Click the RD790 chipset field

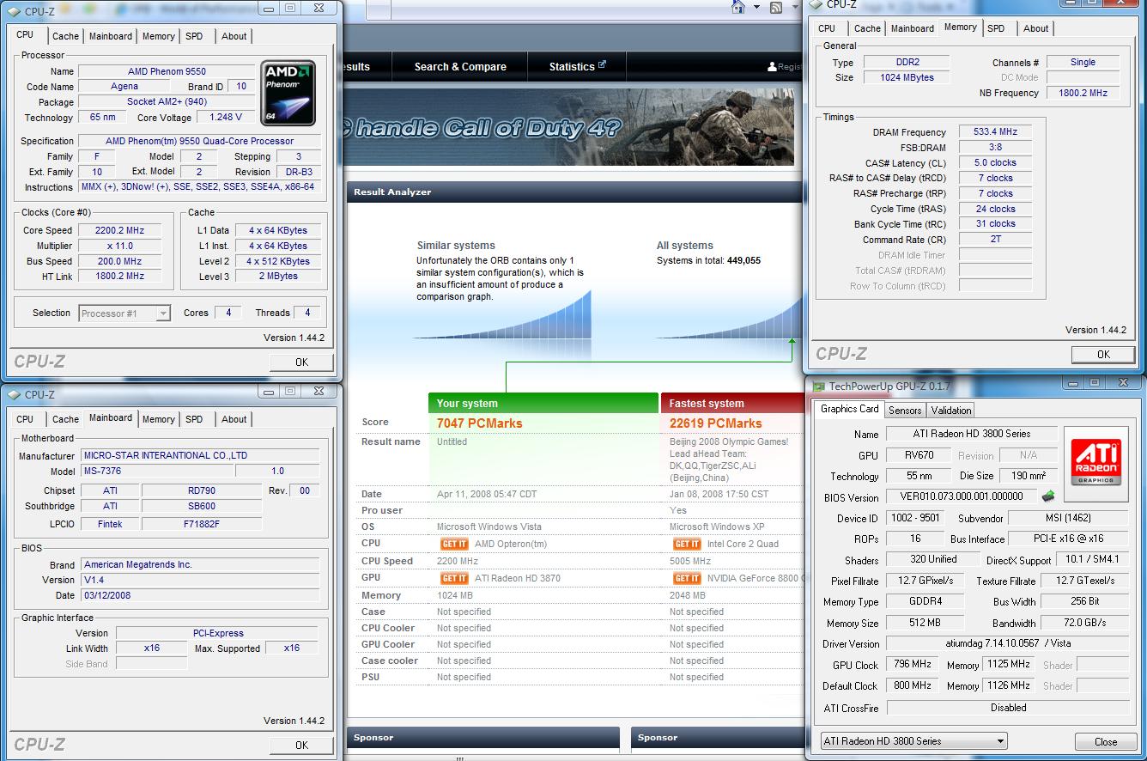tap(201, 490)
